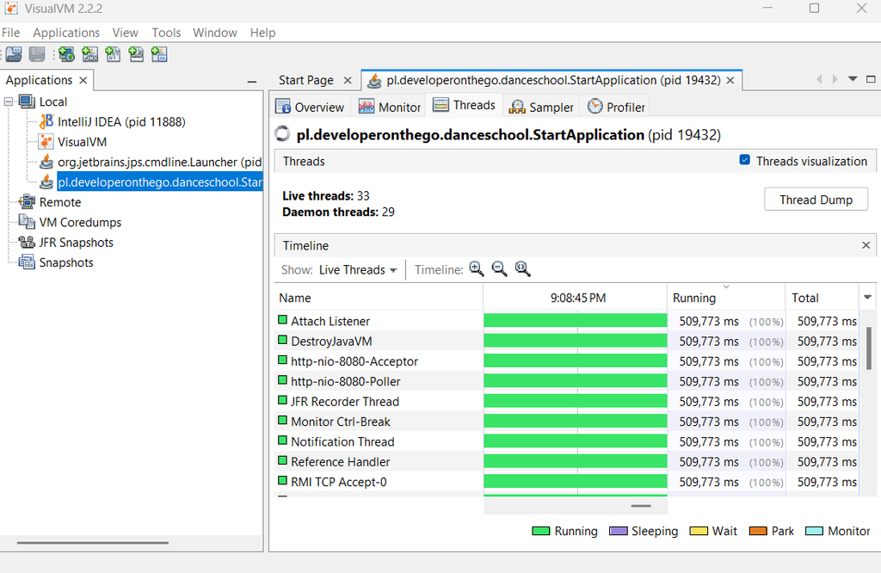881x573 pixels.
Task: Click the Add JFR Snapshot toolbar icon
Action: 136,54
